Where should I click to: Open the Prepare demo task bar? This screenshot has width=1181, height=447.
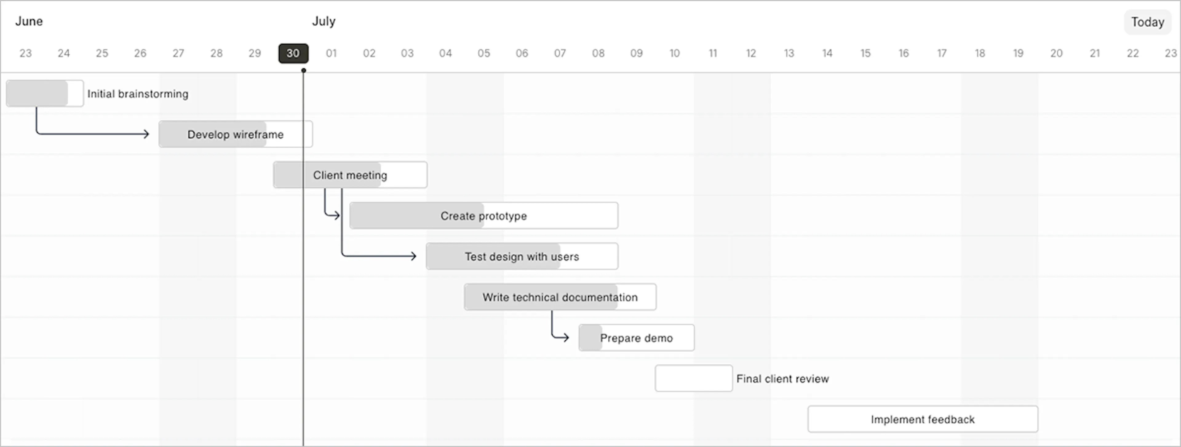(x=636, y=338)
